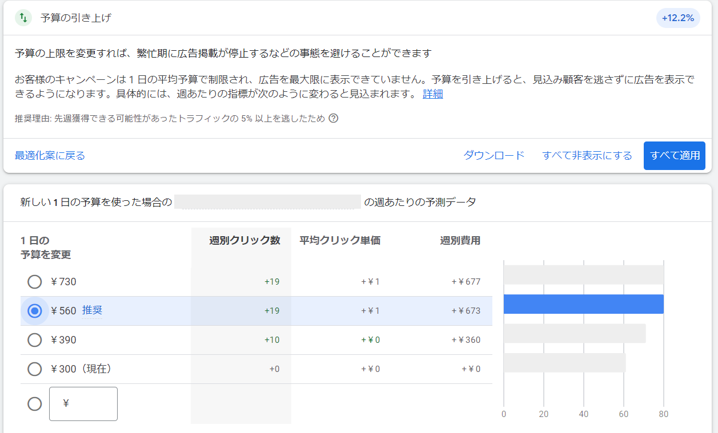The width and height of the screenshot is (718, 433).
Task: Click the help question mark icon
Action: 334,119
